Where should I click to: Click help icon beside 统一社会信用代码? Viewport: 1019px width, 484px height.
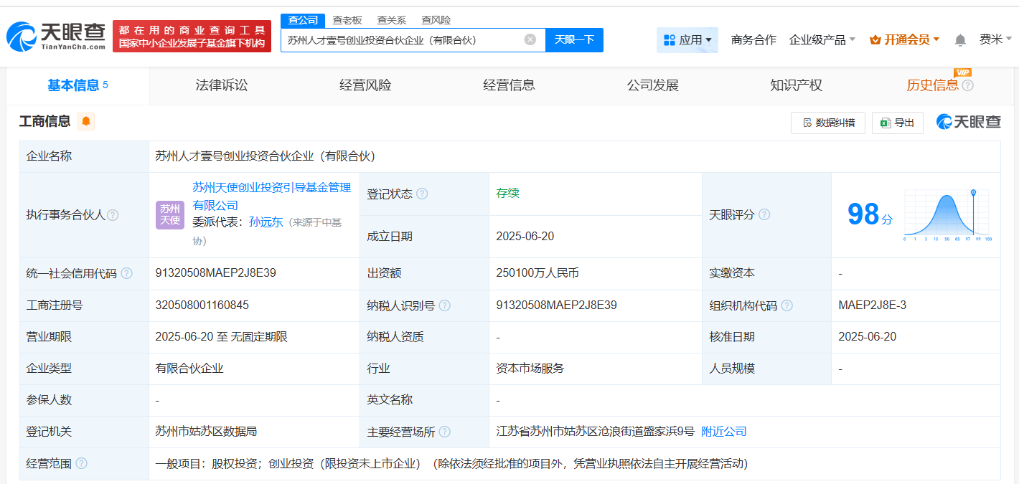[x=127, y=273]
